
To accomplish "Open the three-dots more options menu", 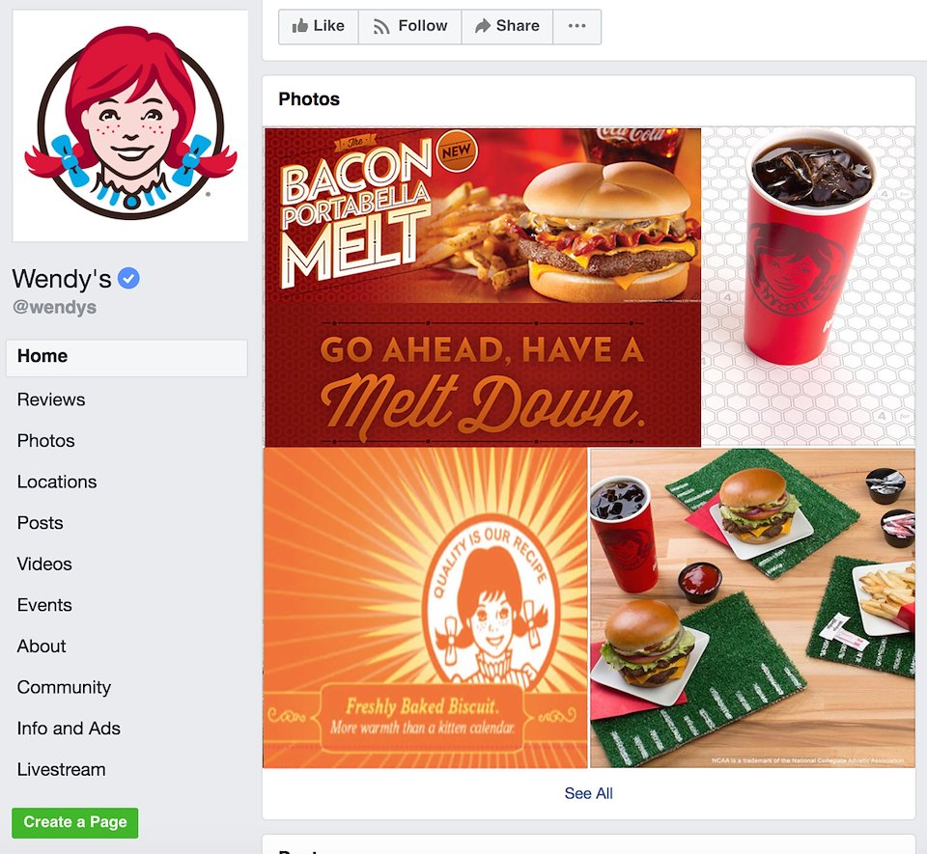I will click(x=577, y=26).
